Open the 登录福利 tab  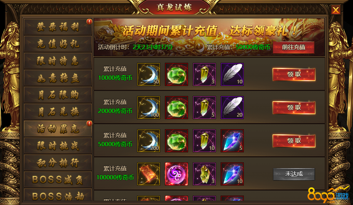pos(58,27)
